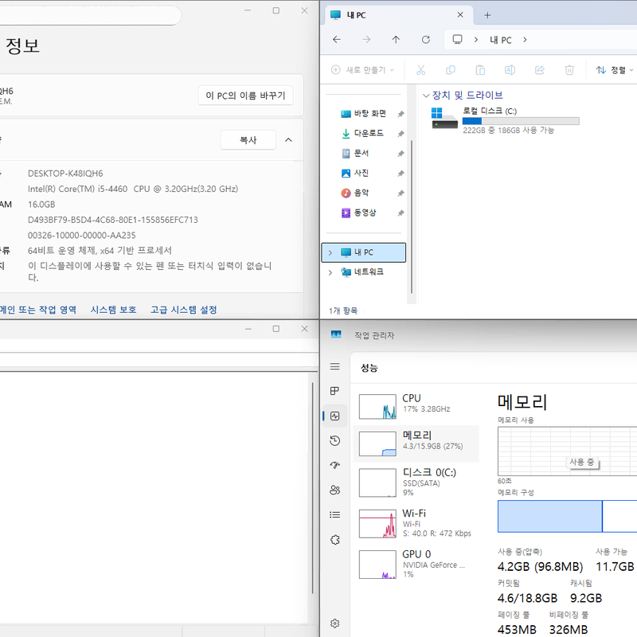This screenshot has width=637, height=637.
Task: Open Processes page icon in Task Manager
Action: [334, 391]
